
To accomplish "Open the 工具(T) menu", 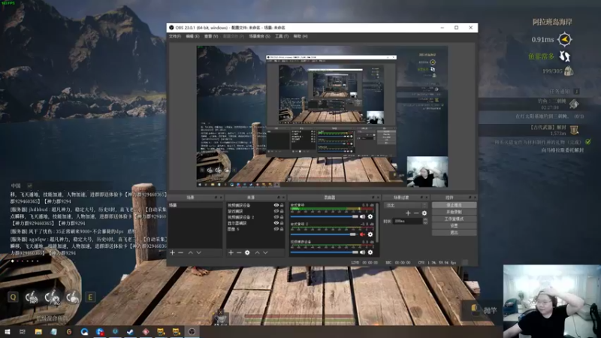I will [282, 36].
